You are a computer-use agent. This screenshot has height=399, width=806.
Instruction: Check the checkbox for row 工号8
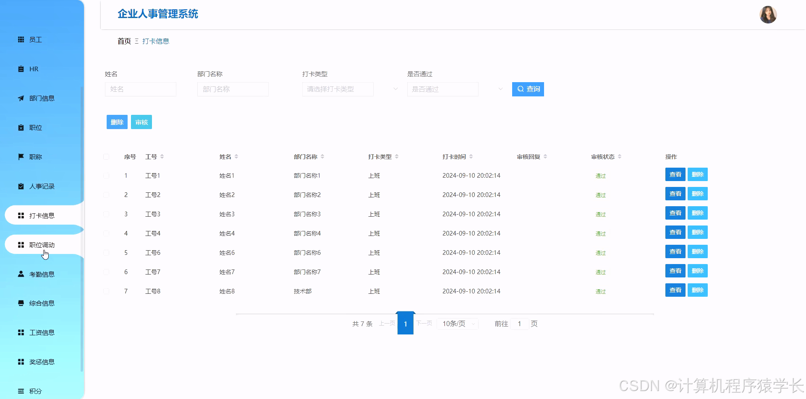pyautogui.click(x=106, y=291)
